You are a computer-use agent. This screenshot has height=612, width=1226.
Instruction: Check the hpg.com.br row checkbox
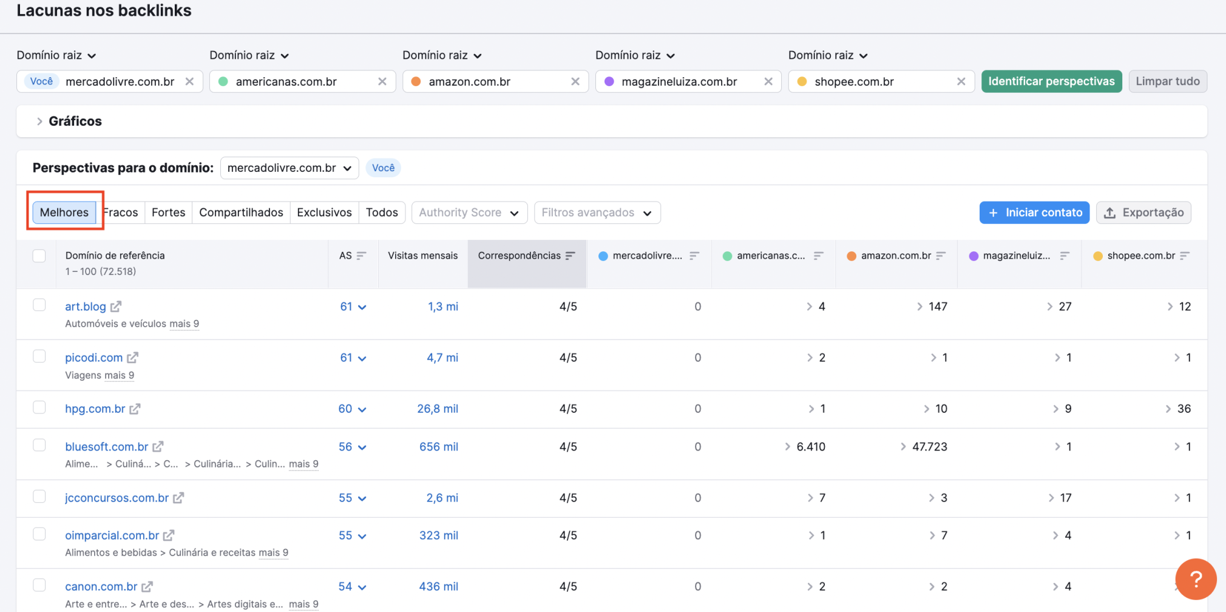tap(39, 407)
